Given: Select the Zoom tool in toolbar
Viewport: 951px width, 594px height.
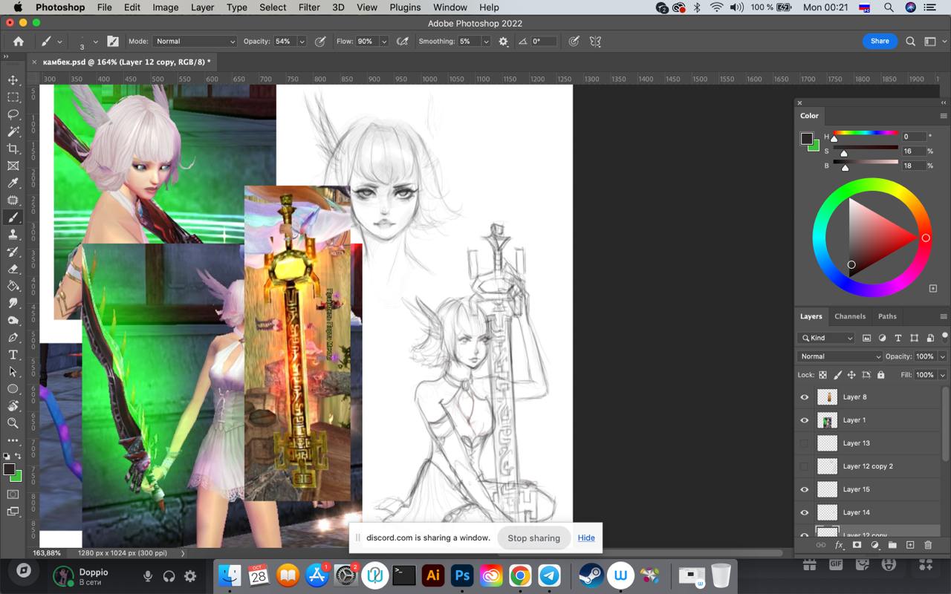Looking at the screenshot, I should (x=13, y=423).
